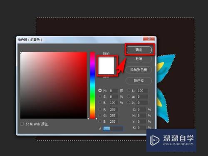
Task: Click the K black percent field
Action: [141, 128]
